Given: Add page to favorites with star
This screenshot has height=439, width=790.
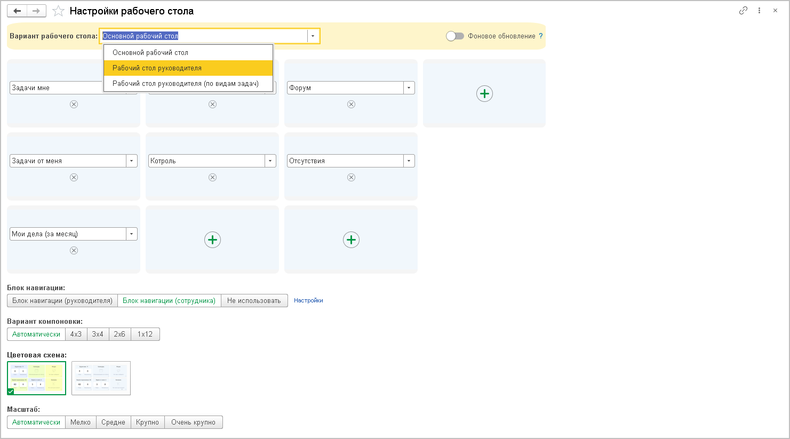Looking at the screenshot, I should 59,11.
